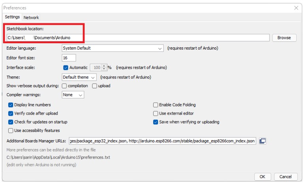Toggle Display line numbers checkbox

tap(11, 105)
